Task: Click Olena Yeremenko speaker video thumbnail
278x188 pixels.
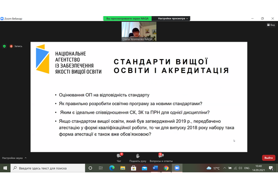Action: [139, 32]
